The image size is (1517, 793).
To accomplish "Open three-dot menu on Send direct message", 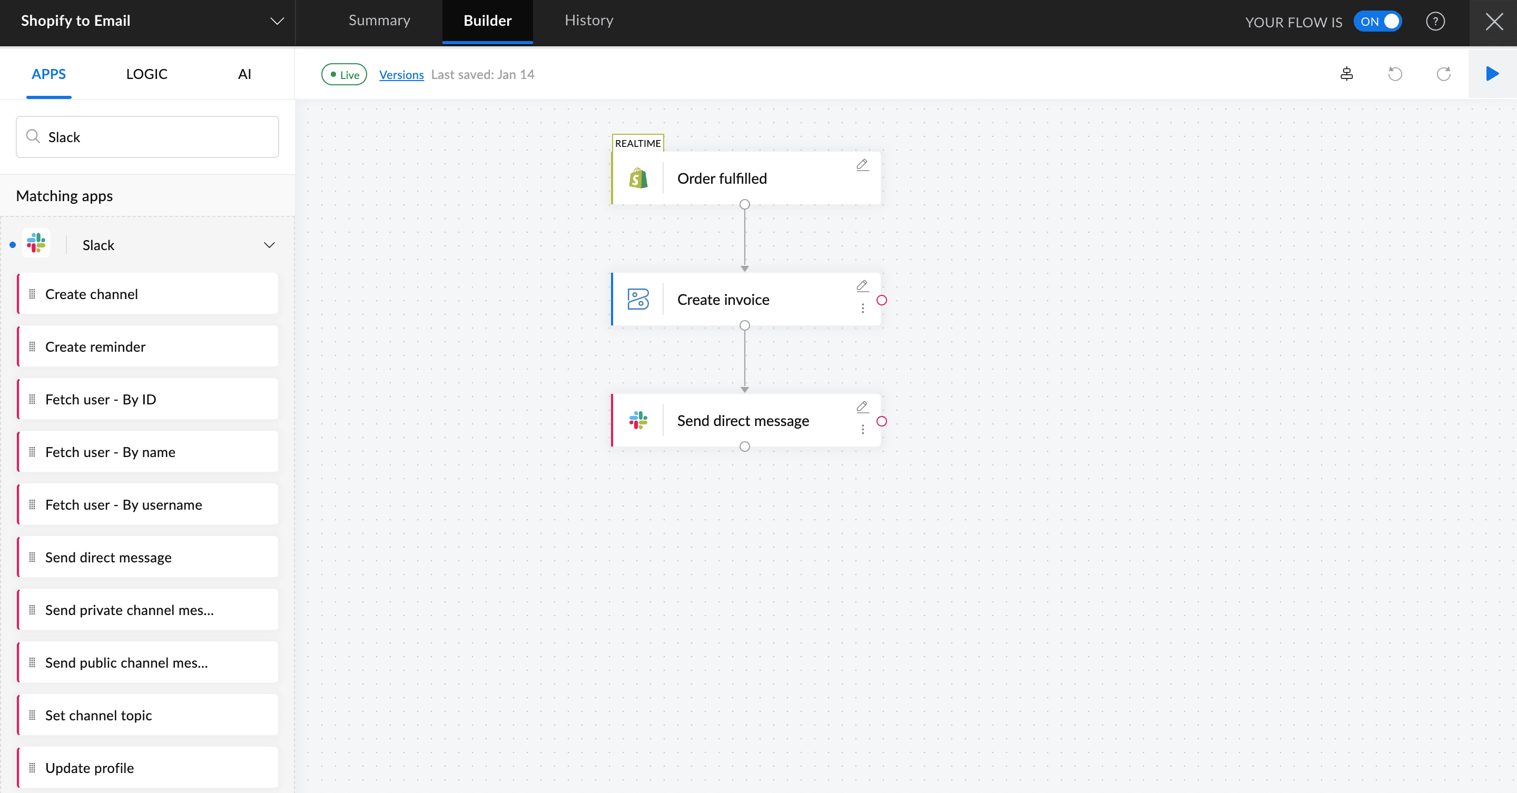I will click(x=863, y=430).
